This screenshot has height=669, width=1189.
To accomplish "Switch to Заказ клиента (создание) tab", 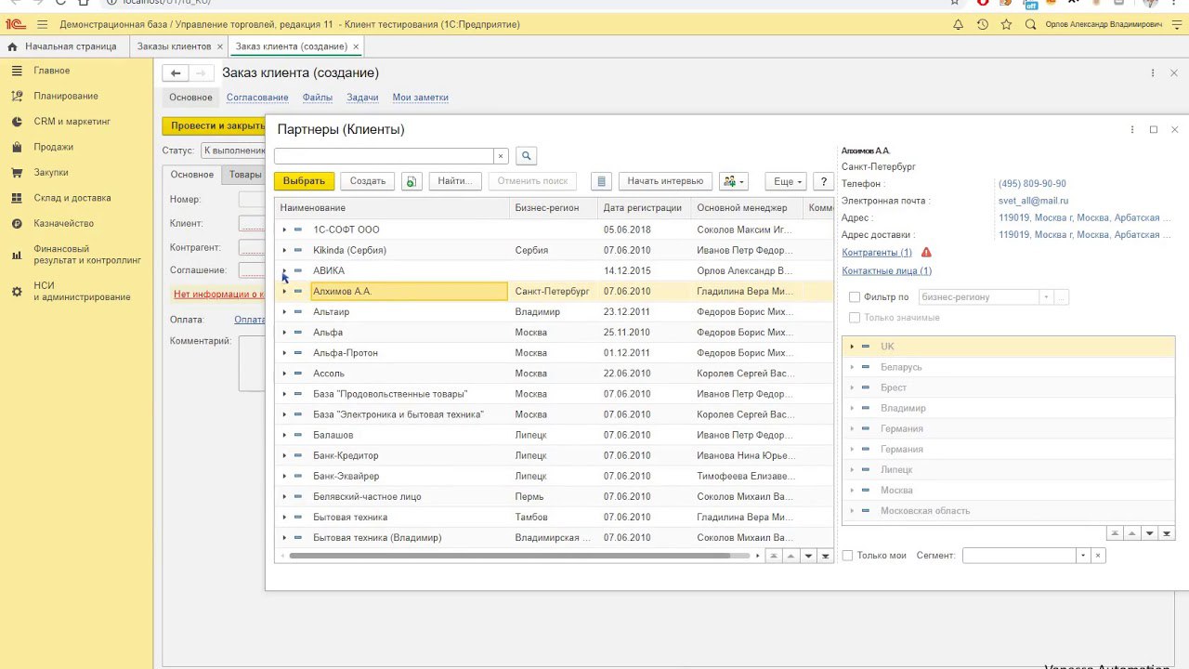I will click(292, 46).
